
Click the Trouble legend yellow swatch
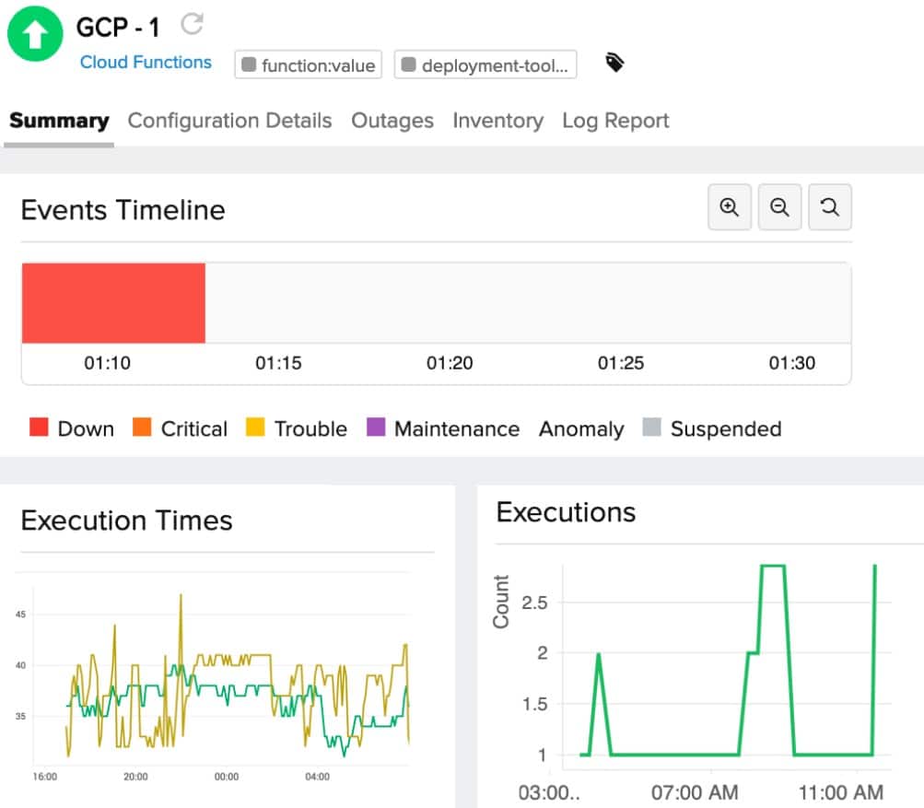[x=255, y=427]
